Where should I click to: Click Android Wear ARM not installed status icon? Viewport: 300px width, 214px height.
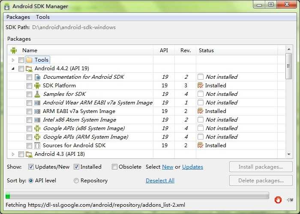[x=200, y=102]
